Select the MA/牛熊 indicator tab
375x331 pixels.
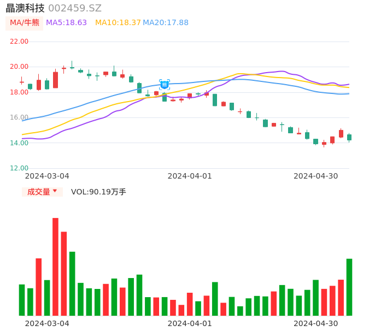[25, 23]
